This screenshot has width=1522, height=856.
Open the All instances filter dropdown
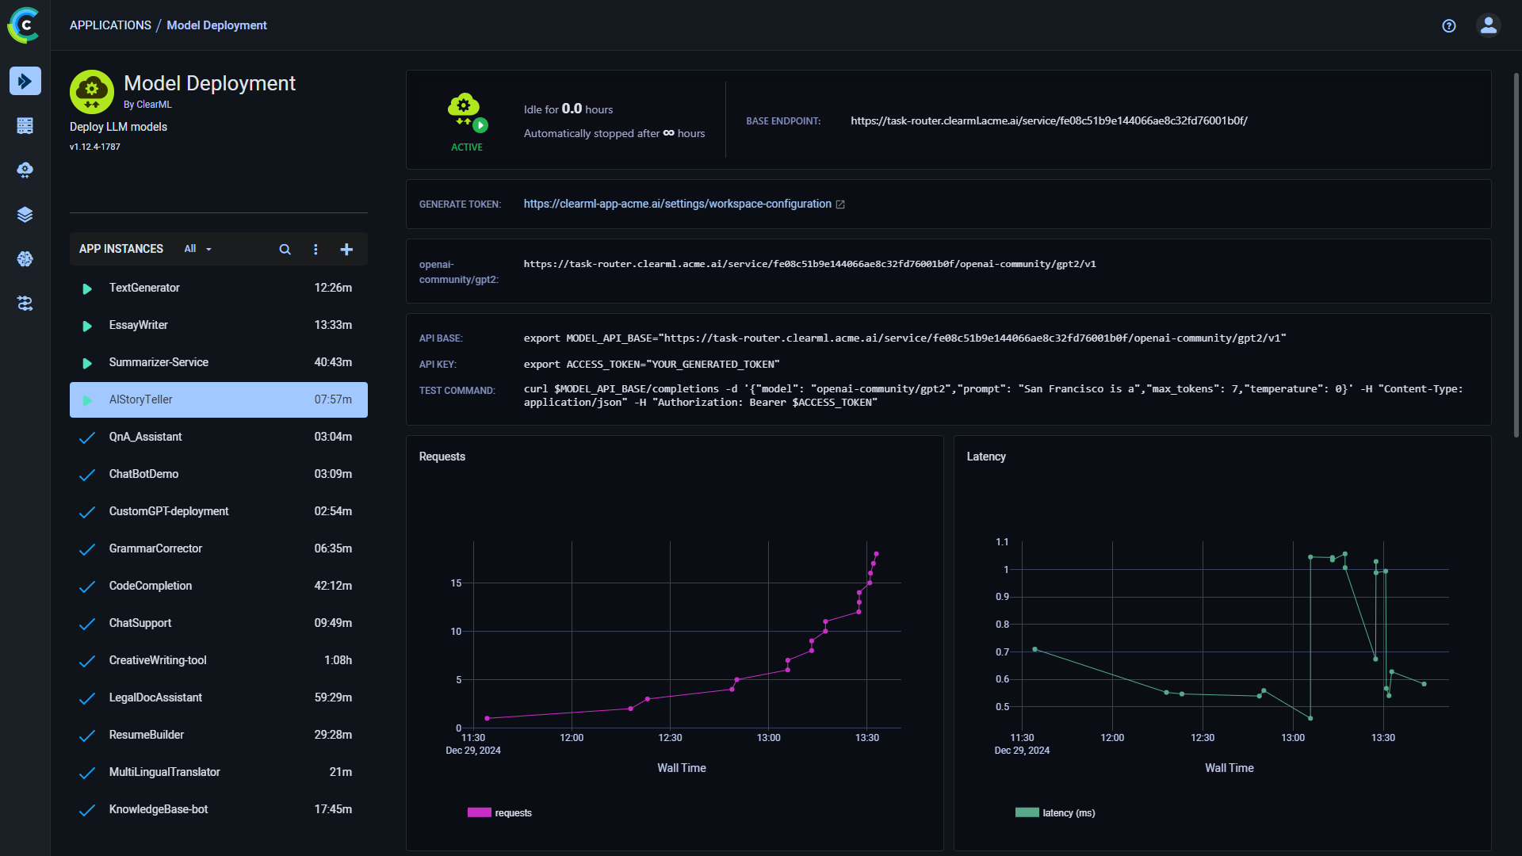197,249
